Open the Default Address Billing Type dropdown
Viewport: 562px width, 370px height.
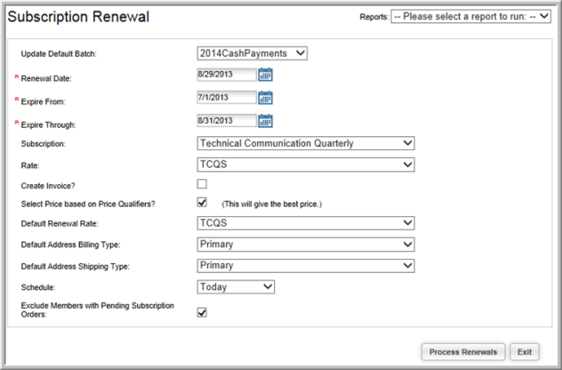click(306, 245)
